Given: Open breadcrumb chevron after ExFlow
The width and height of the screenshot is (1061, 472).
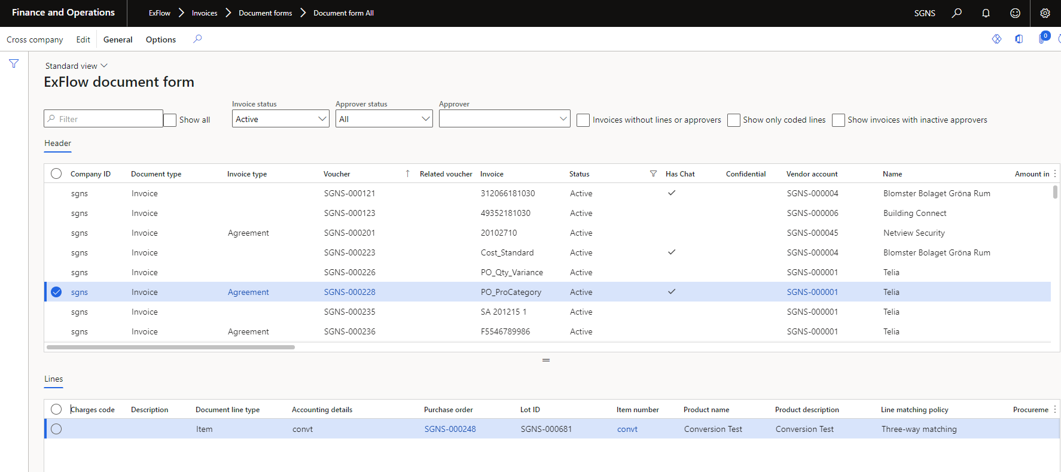Looking at the screenshot, I should (181, 13).
